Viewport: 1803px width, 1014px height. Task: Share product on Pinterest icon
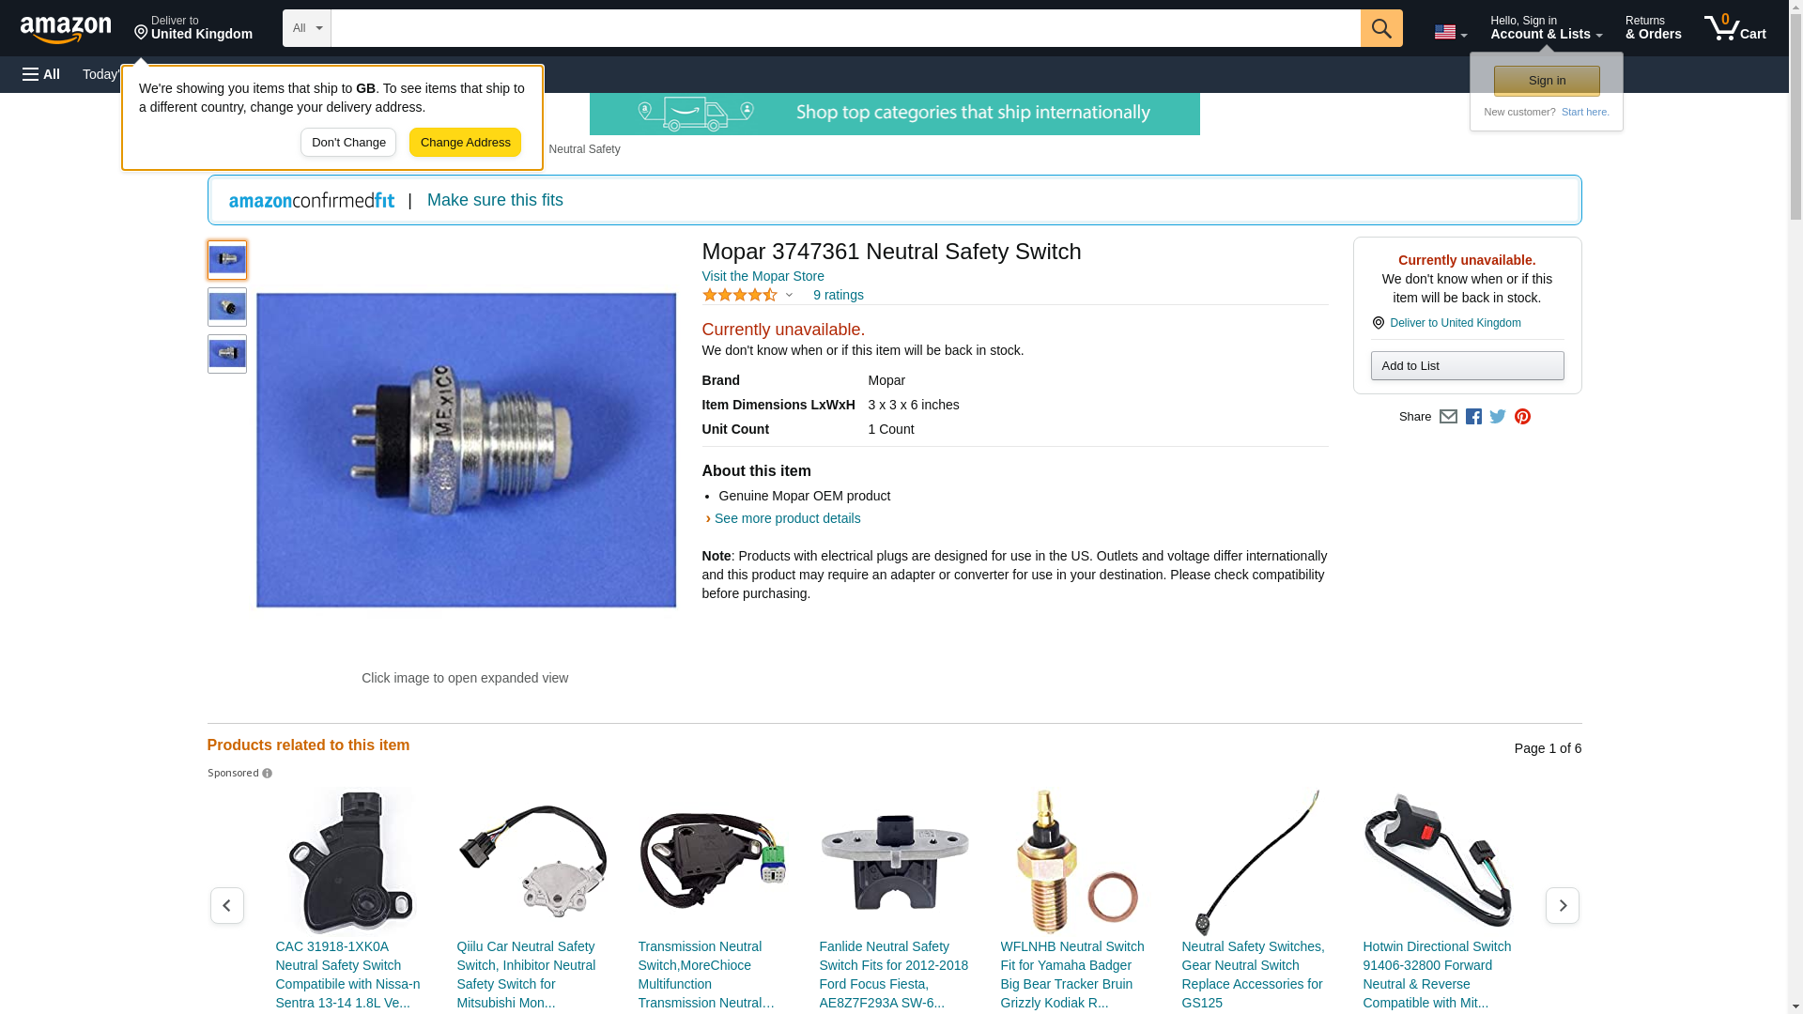point(1522,417)
